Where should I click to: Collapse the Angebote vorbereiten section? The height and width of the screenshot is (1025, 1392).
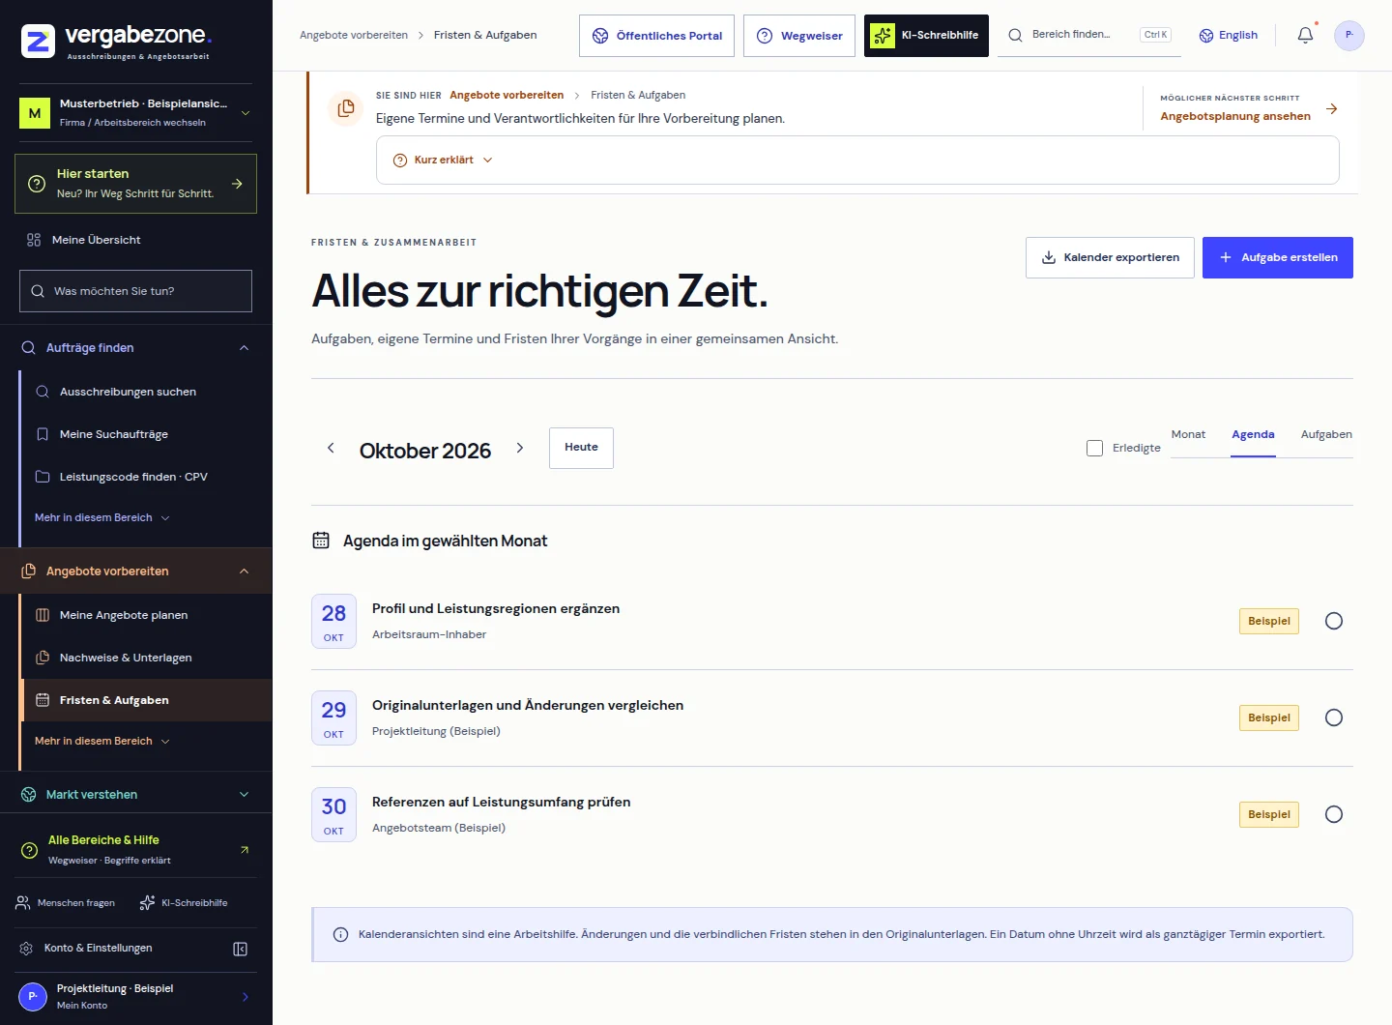click(135, 571)
